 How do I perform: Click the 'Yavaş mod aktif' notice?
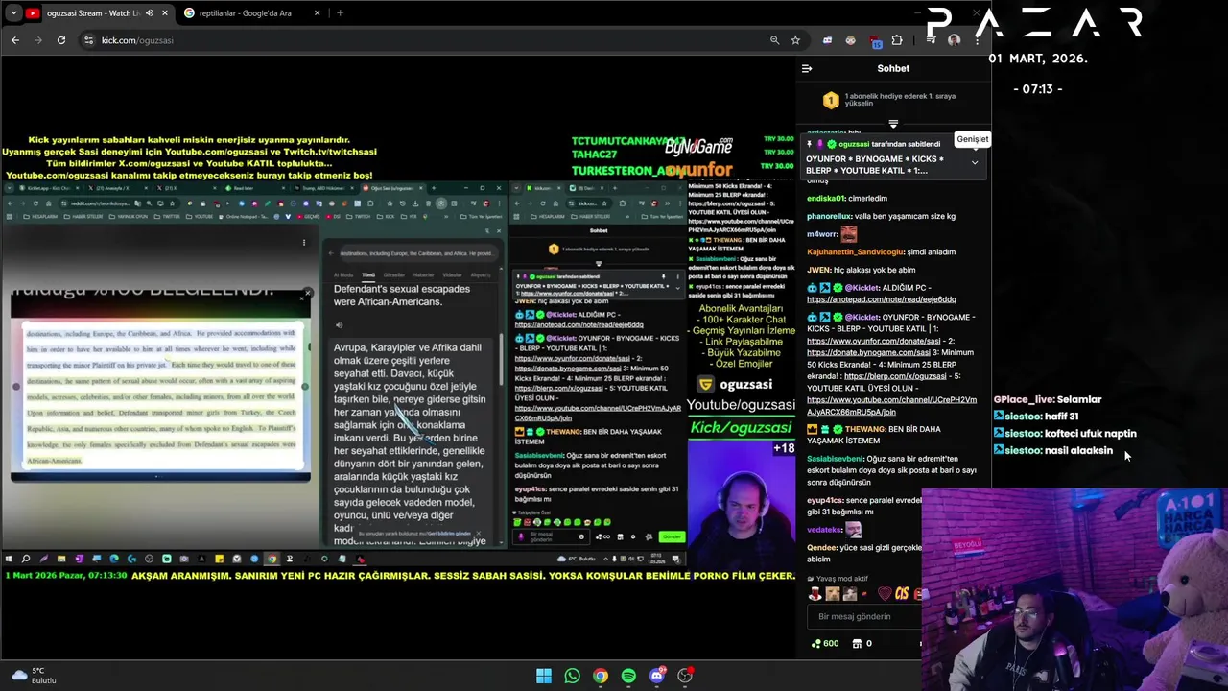tap(838, 579)
